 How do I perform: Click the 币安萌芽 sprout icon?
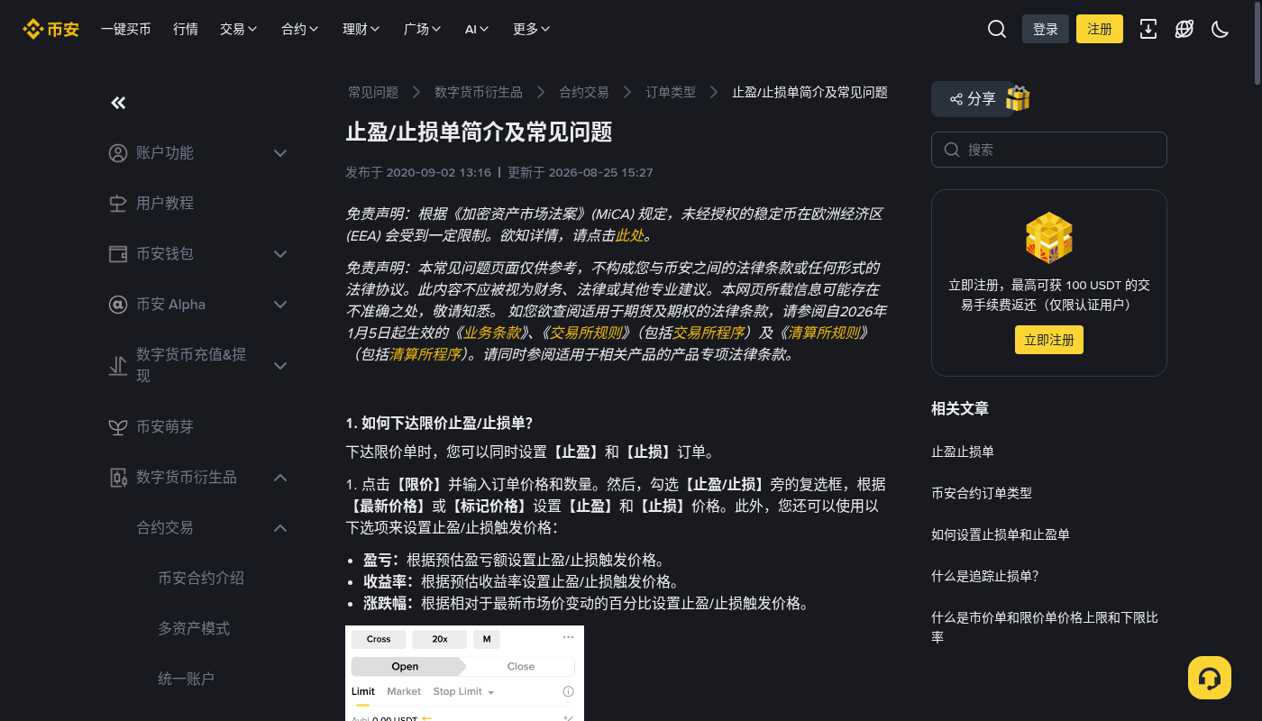point(118,427)
